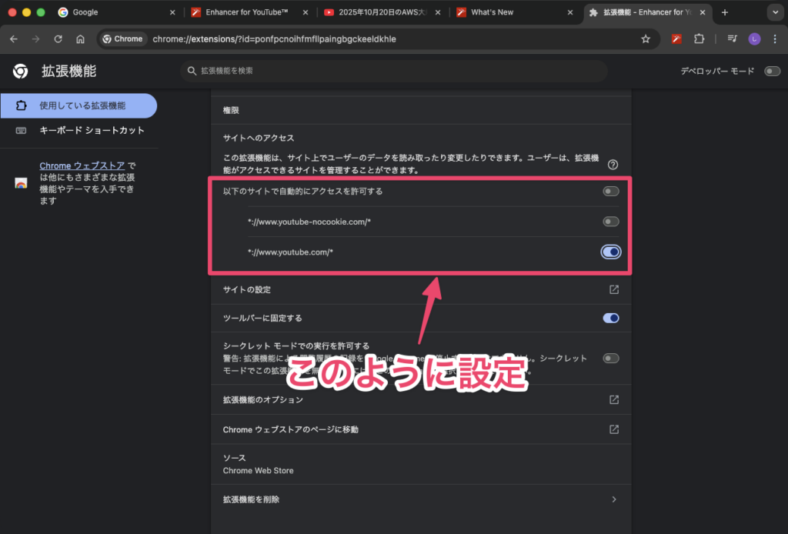Enable デベロッパー モード toggle
The width and height of the screenshot is (788, 534).
(x=772, y=72)
